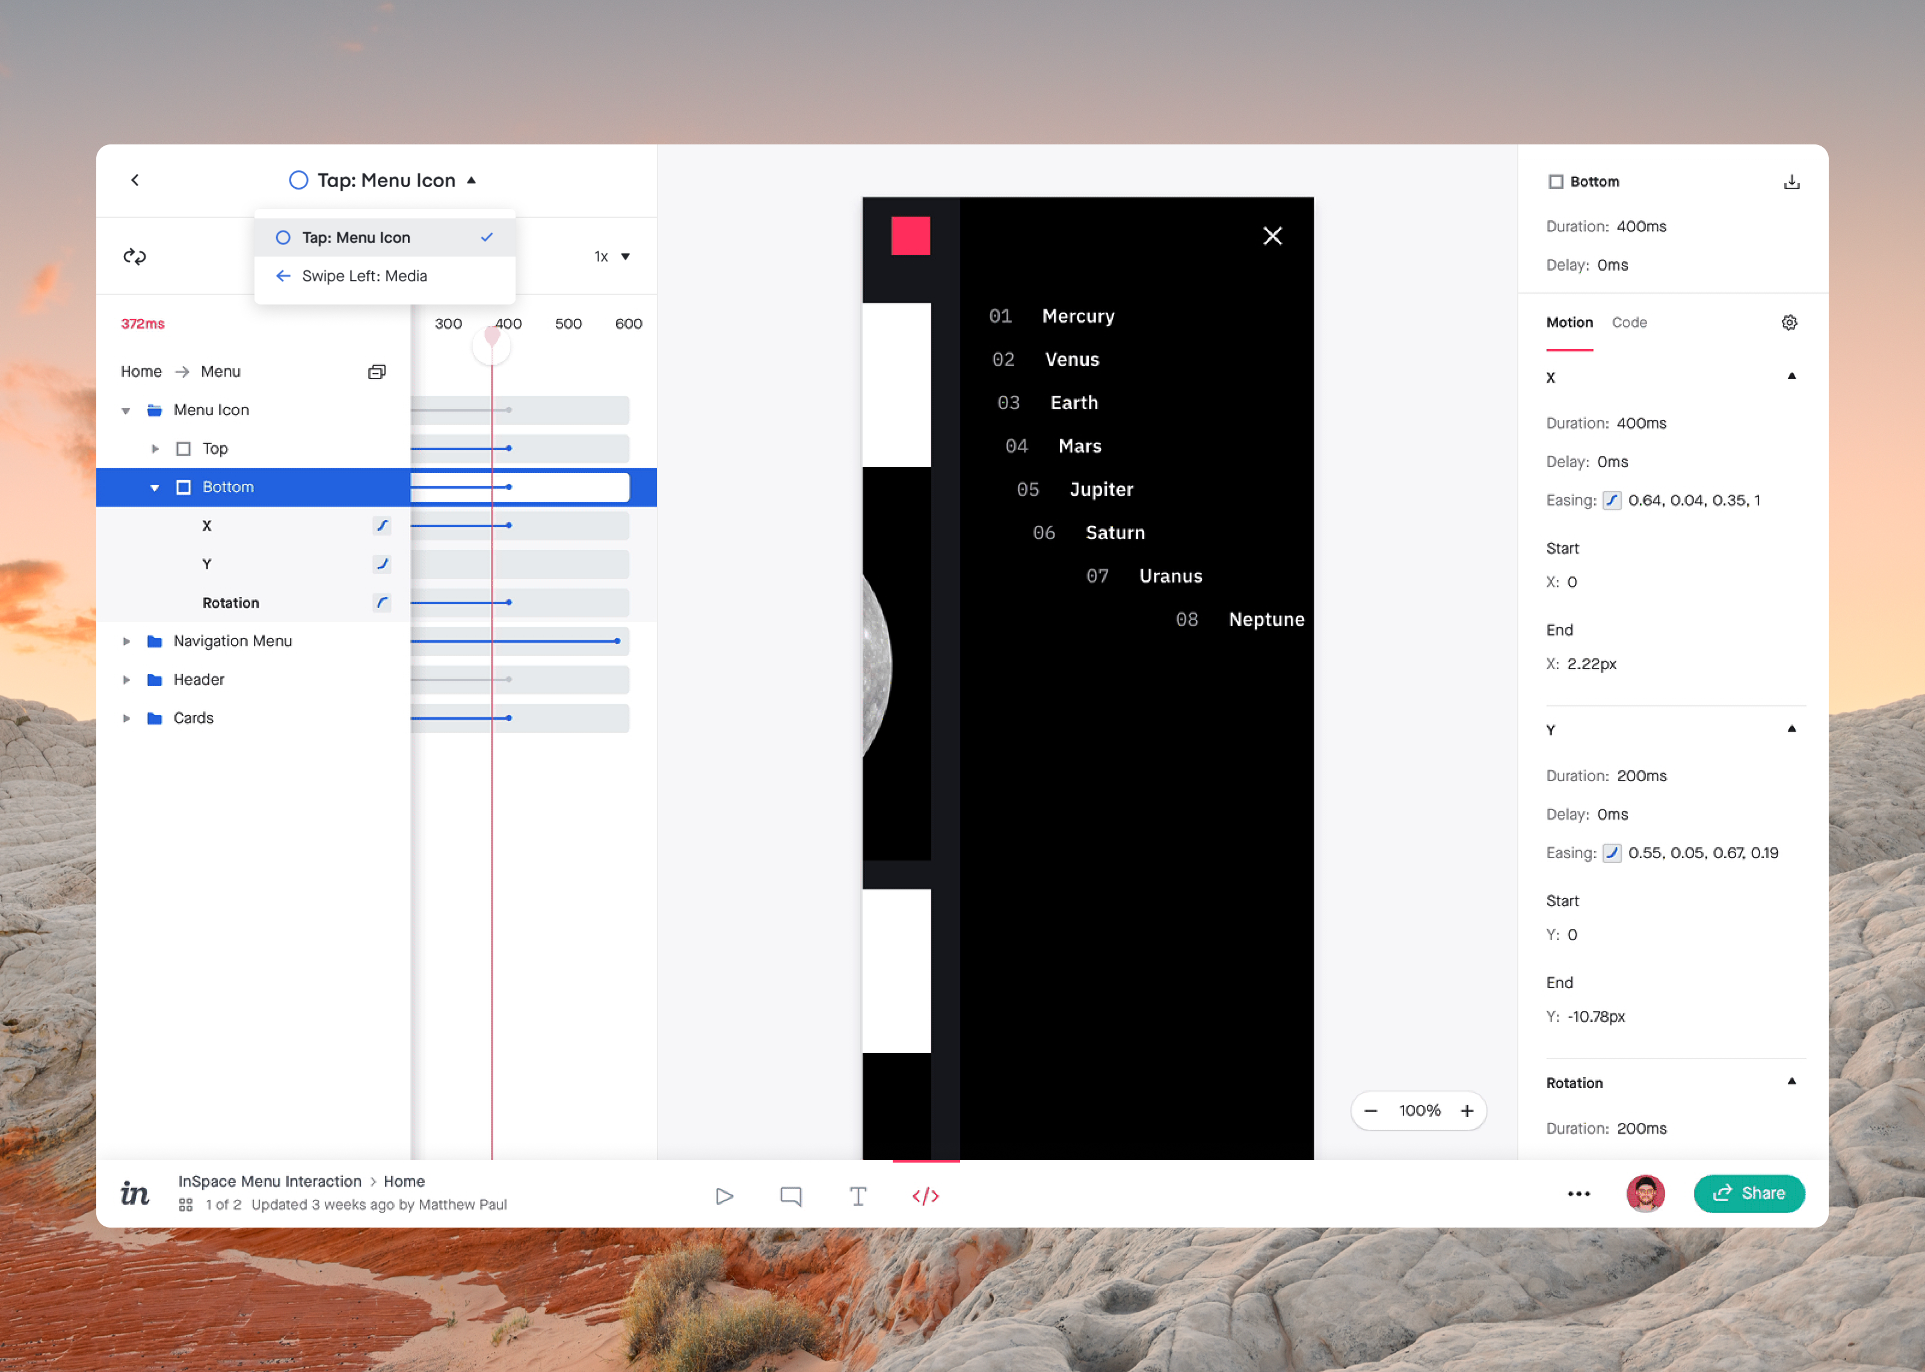Click the user avatar

pos(1645,1193)
